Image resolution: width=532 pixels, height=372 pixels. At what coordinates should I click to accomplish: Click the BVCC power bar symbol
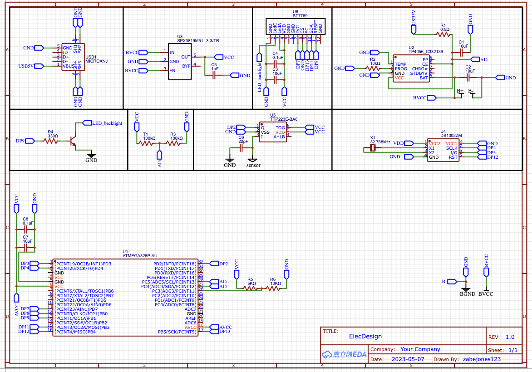pyautogui.click(x=486, y=289)
